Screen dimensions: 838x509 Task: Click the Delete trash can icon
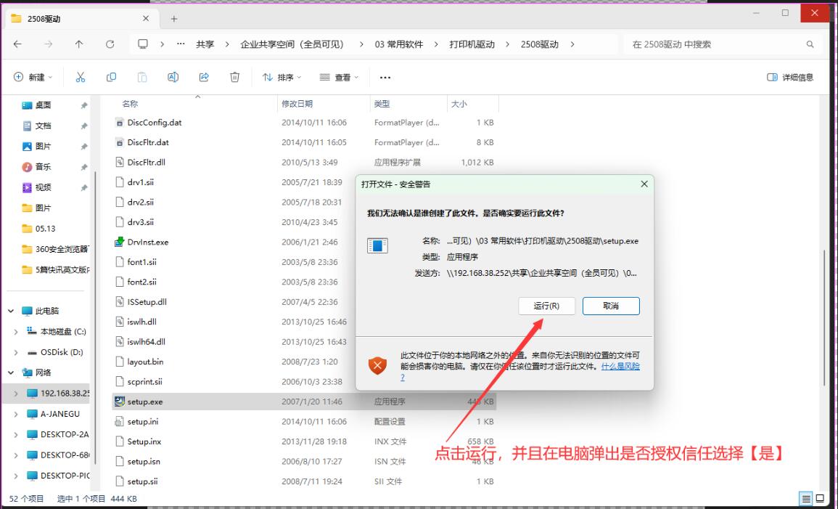tap(234, 77)
